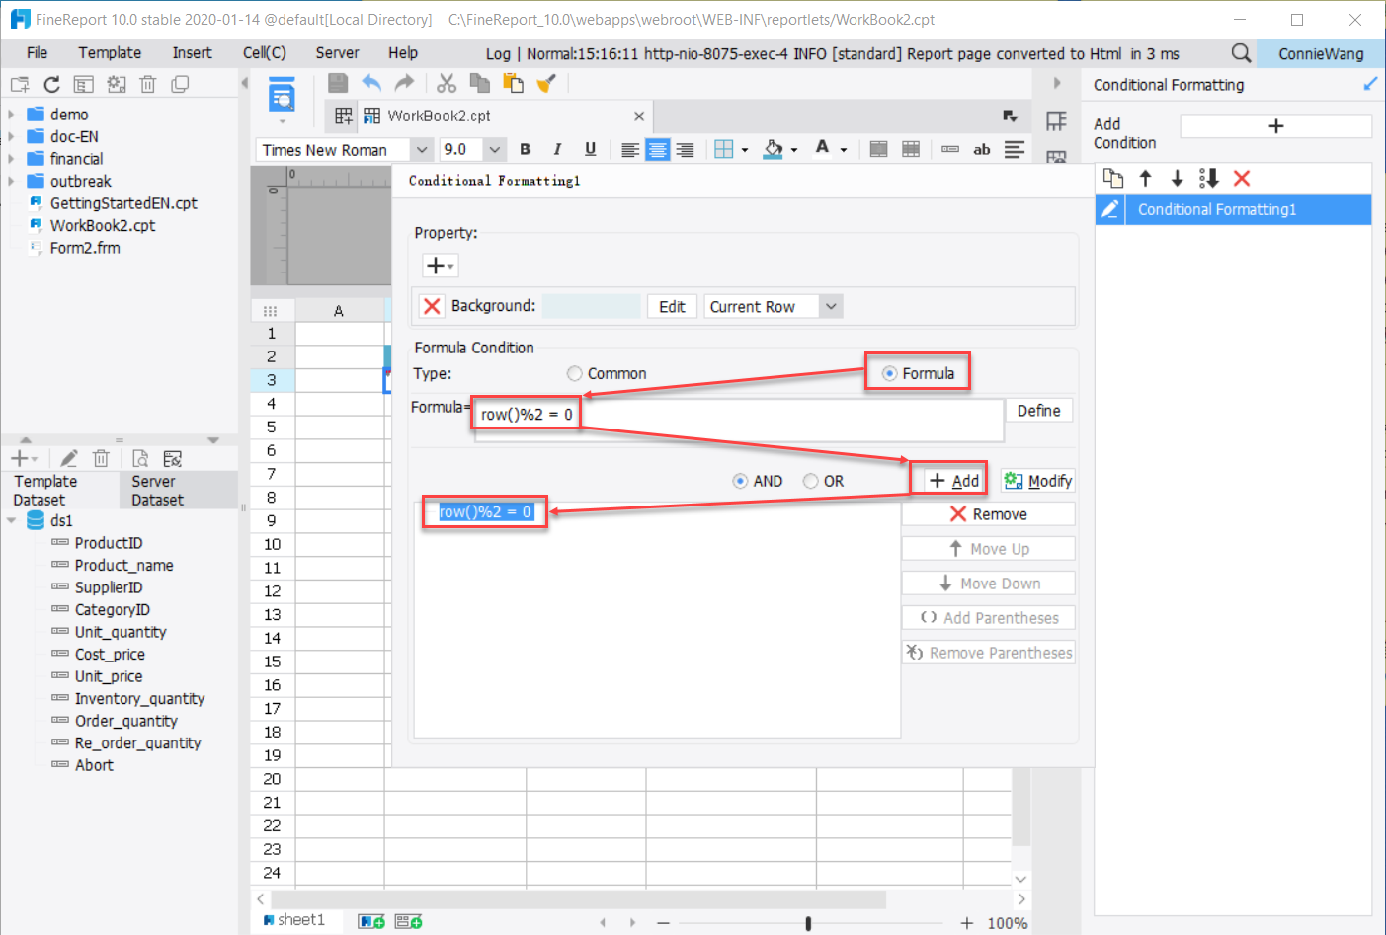Open the dataset preview magnifier icon

coord(139,458)
